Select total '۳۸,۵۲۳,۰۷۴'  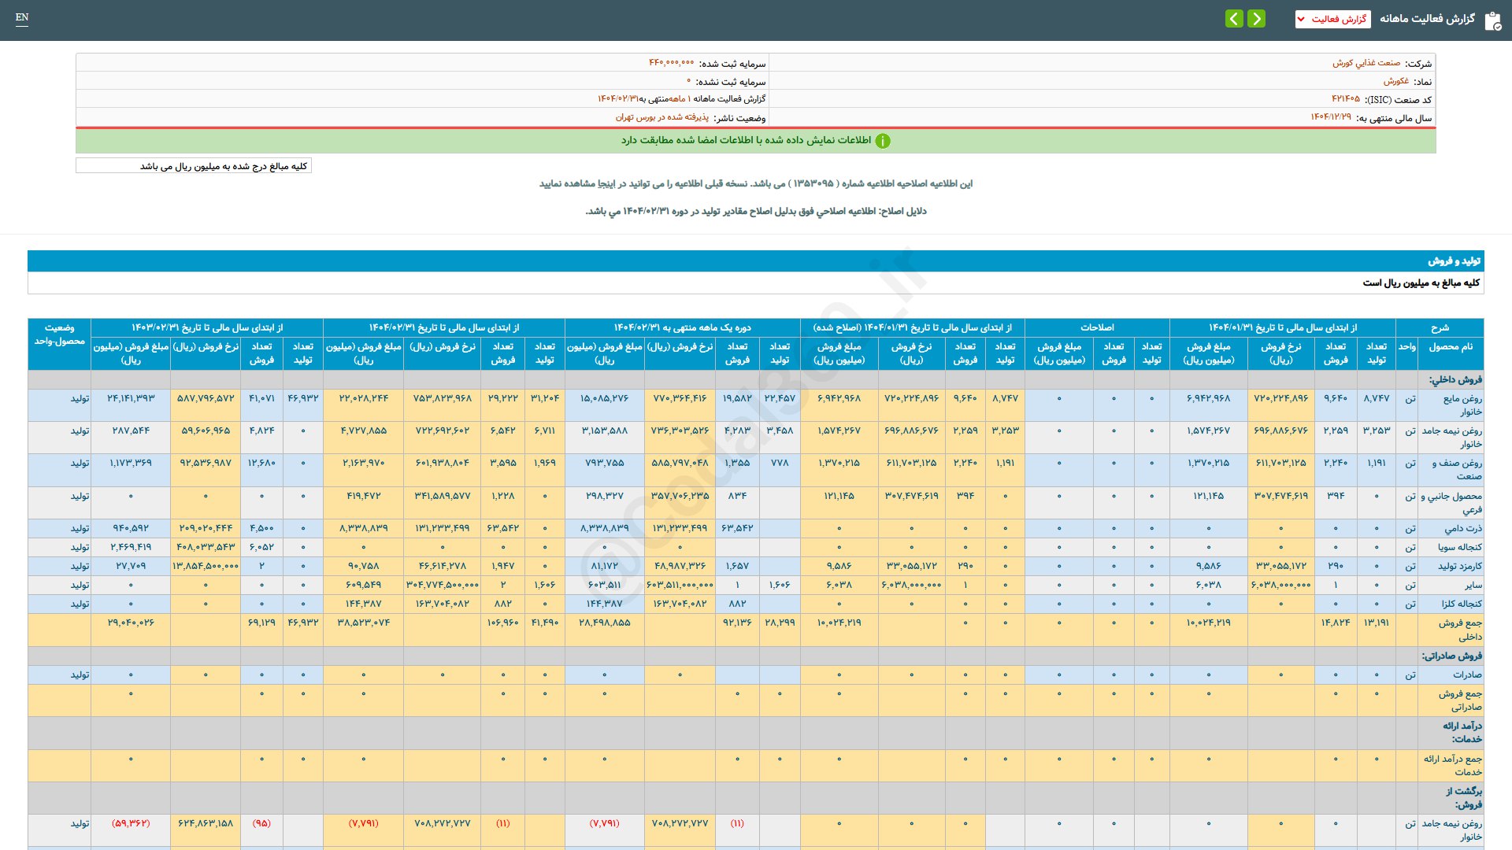pyautogui.click(x=363, y=623)
